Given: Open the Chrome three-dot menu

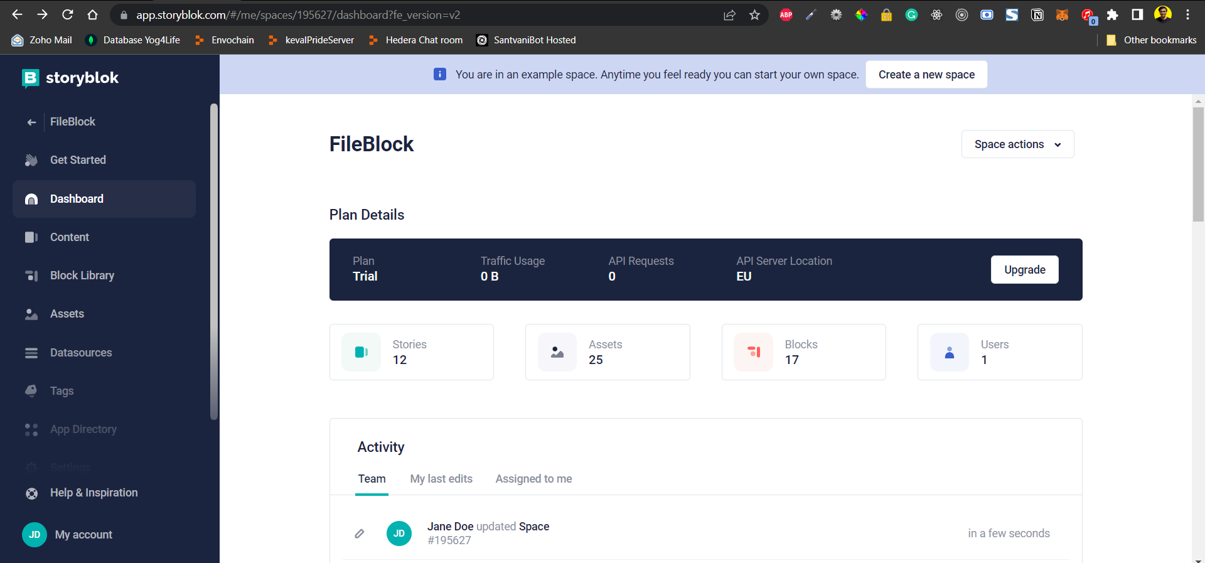Looking at the screenshot, I should (x=1187, y=15).
